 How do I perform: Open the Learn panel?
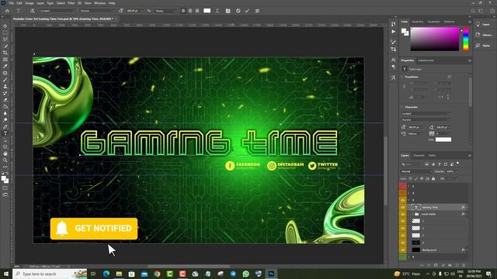(x=483, y=24)
